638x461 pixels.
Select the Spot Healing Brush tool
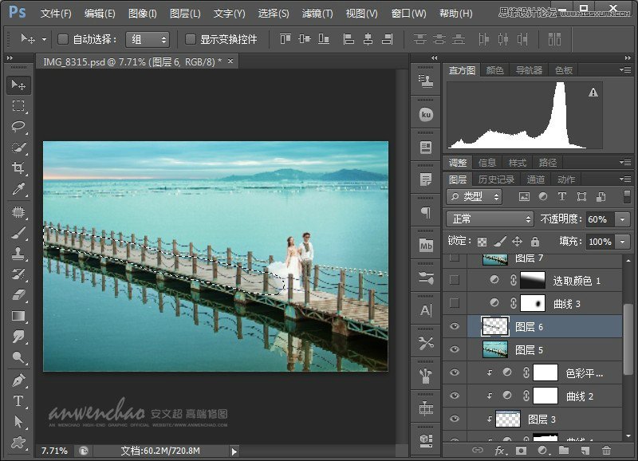18,212
